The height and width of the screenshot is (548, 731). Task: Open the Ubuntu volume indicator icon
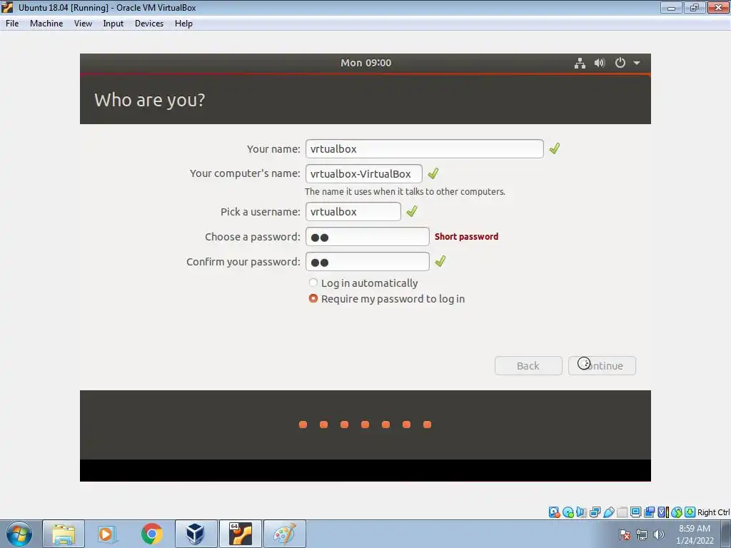(x=600, y=63)
